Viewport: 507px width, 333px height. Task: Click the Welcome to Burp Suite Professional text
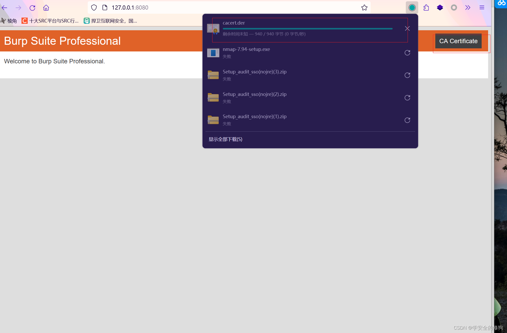pyautogui.click(x=55, y=61)
